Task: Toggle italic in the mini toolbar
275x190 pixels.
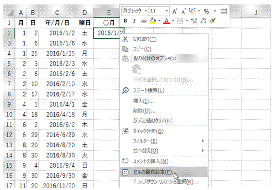Action: click(134, 21)
